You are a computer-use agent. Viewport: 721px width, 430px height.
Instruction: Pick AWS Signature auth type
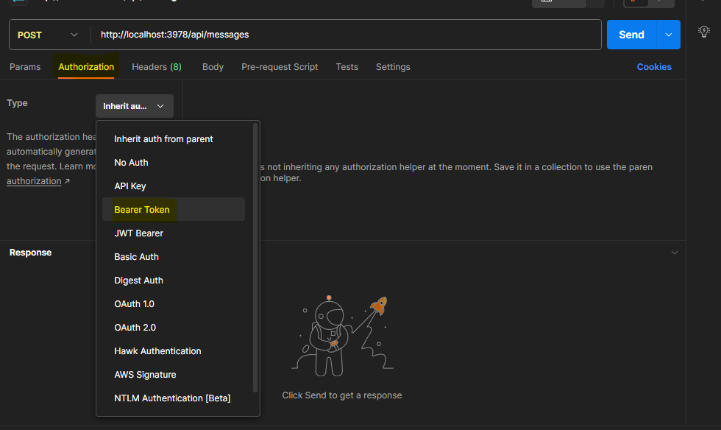174,374
